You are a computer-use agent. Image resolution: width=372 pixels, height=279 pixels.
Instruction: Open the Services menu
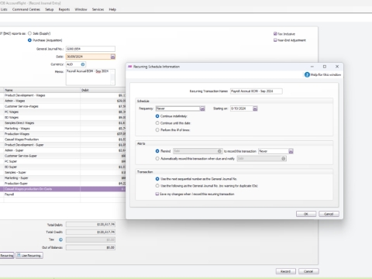pos(98,9)
